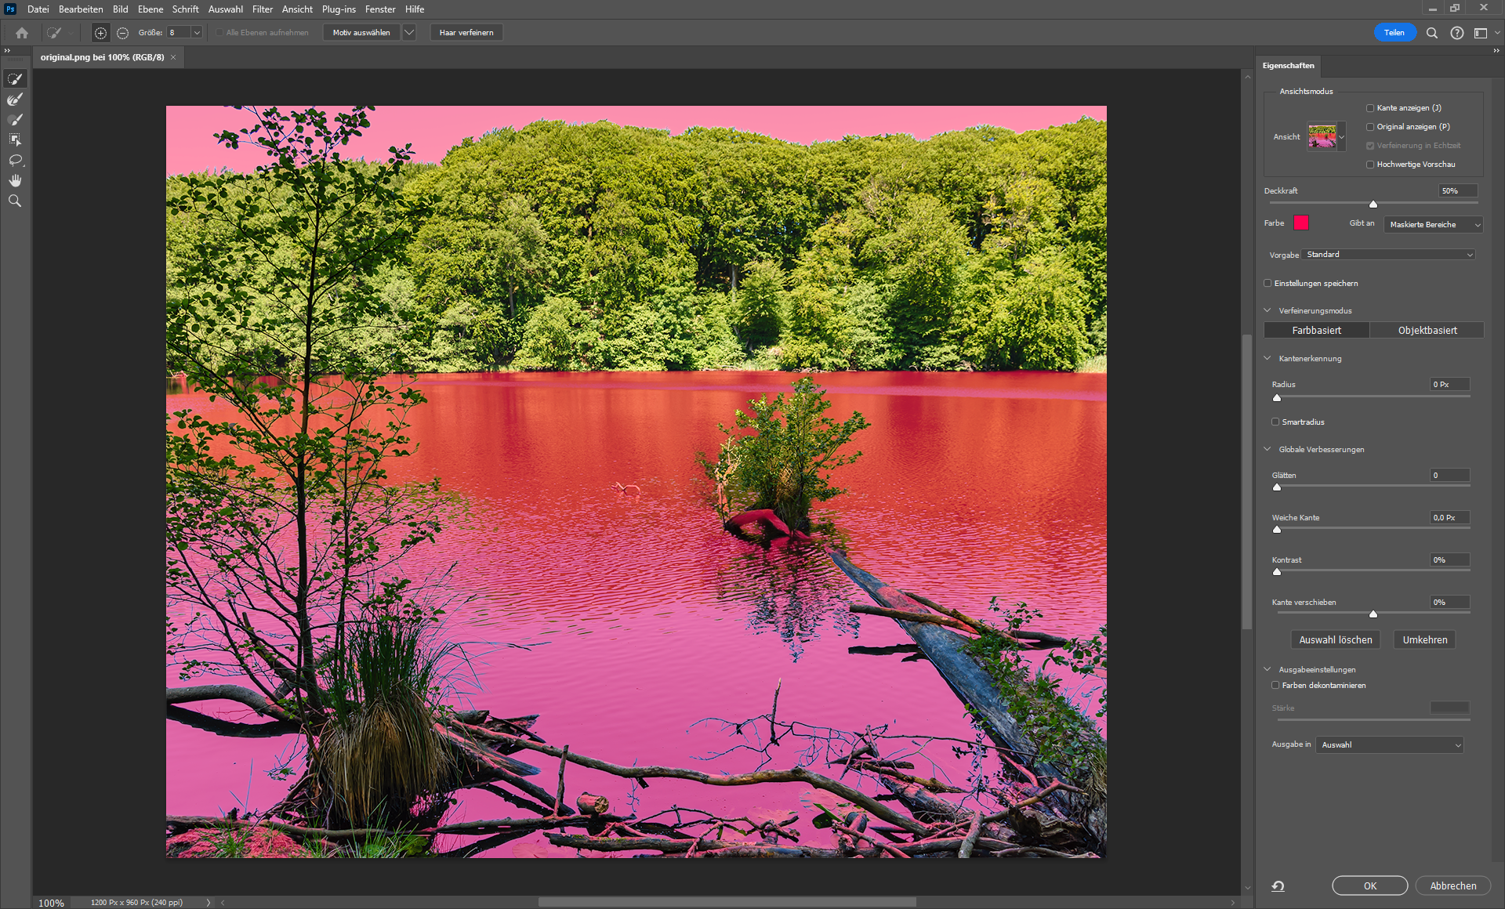
Task: Click the subtract from selection icon
Action: coord(122,33)
